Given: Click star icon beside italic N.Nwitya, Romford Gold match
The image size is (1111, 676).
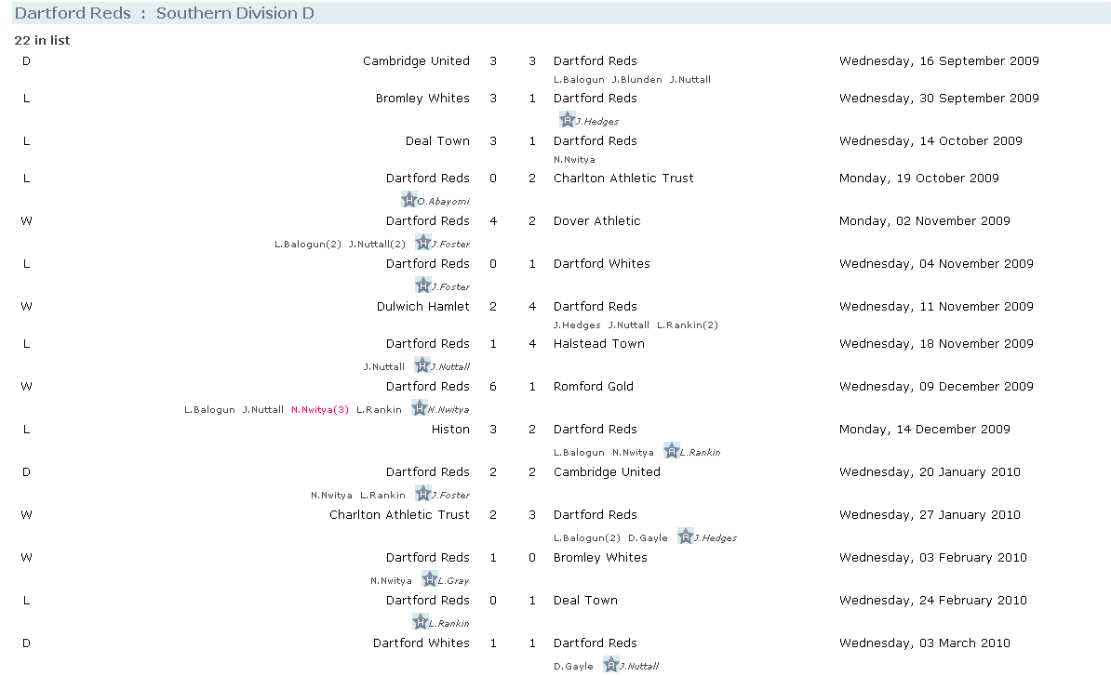Looking at the screenshot, I should pyautogui.click(x=420, y=408).
